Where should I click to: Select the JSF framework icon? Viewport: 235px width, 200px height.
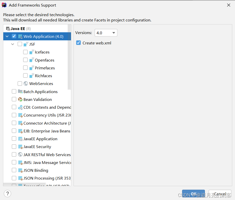(x=26, y=44)
